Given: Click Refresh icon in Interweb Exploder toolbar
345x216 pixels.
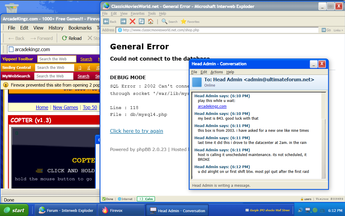Looking at the screenshot, I should tap(141, 21).
